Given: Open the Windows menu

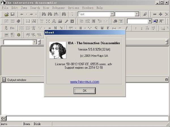Looking at the screenshot, I should [x=88, y=8].
